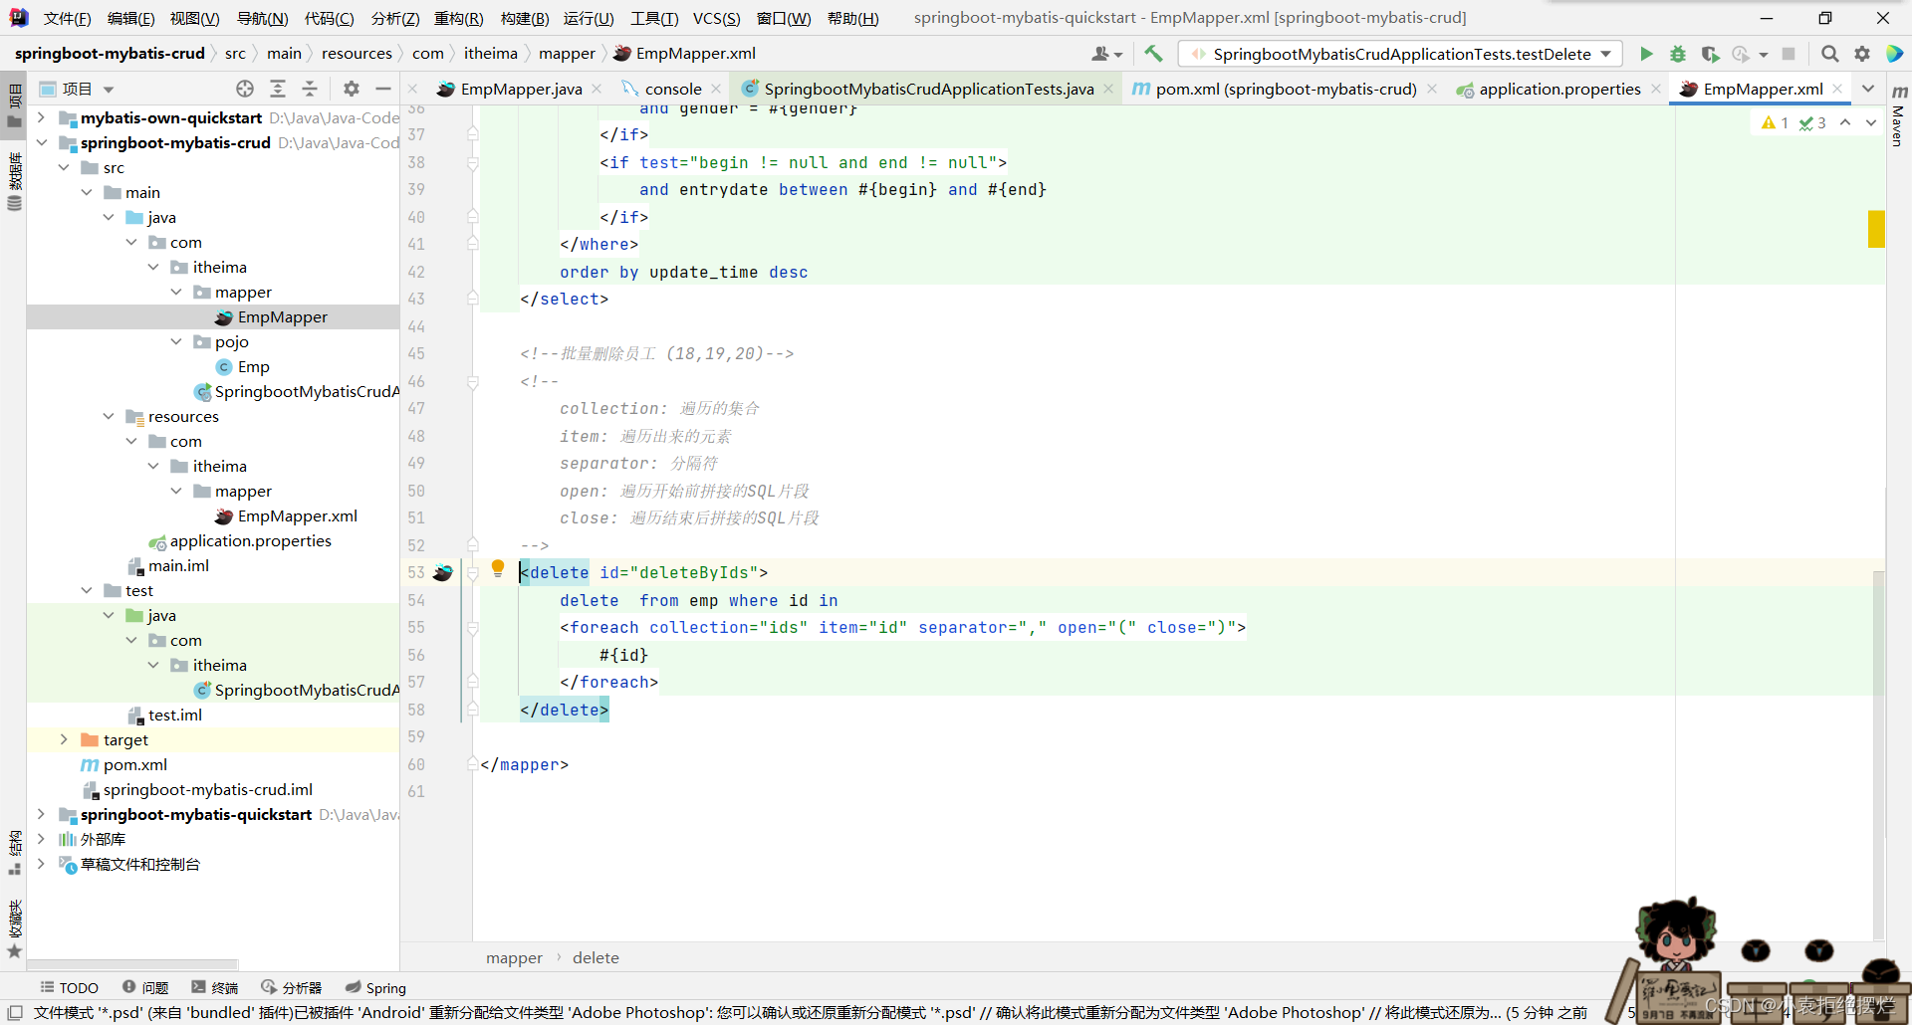Open pom.xml in project tree
Image resolution: width=1912 pixels, height=1025 pixels.
(134, 764)
